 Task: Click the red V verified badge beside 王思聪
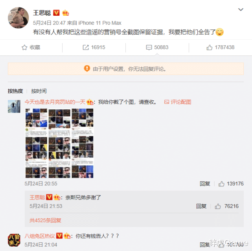pos(56,13)
